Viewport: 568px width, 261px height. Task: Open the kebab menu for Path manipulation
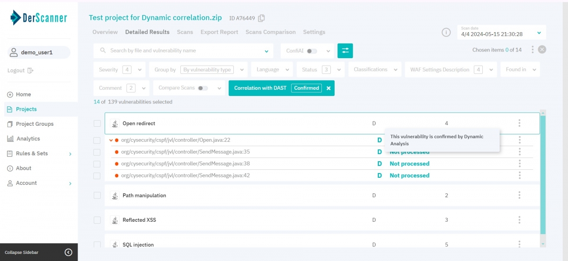pyautogui.click(x=519, y=195)
